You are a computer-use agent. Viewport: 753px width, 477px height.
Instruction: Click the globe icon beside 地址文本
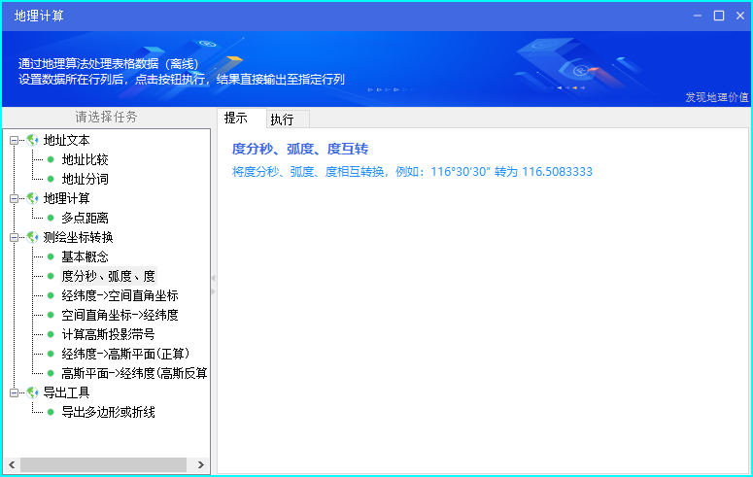pyautogui.click(x=32, y=140)
